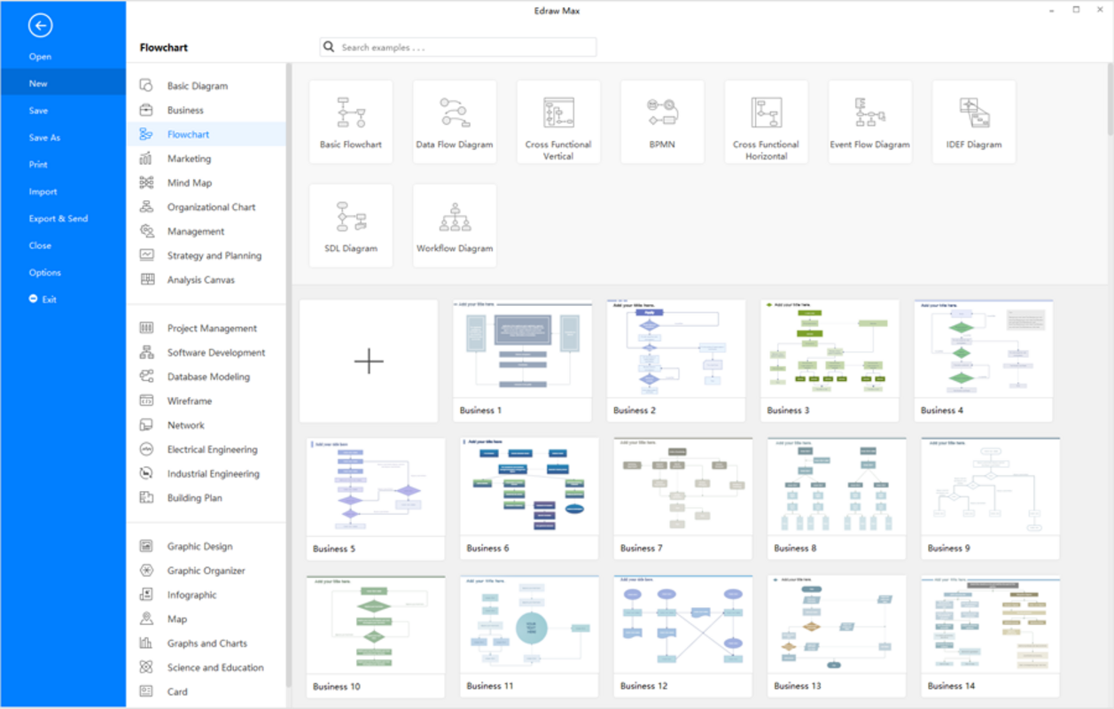Click the search examples field

click(457, 46)
